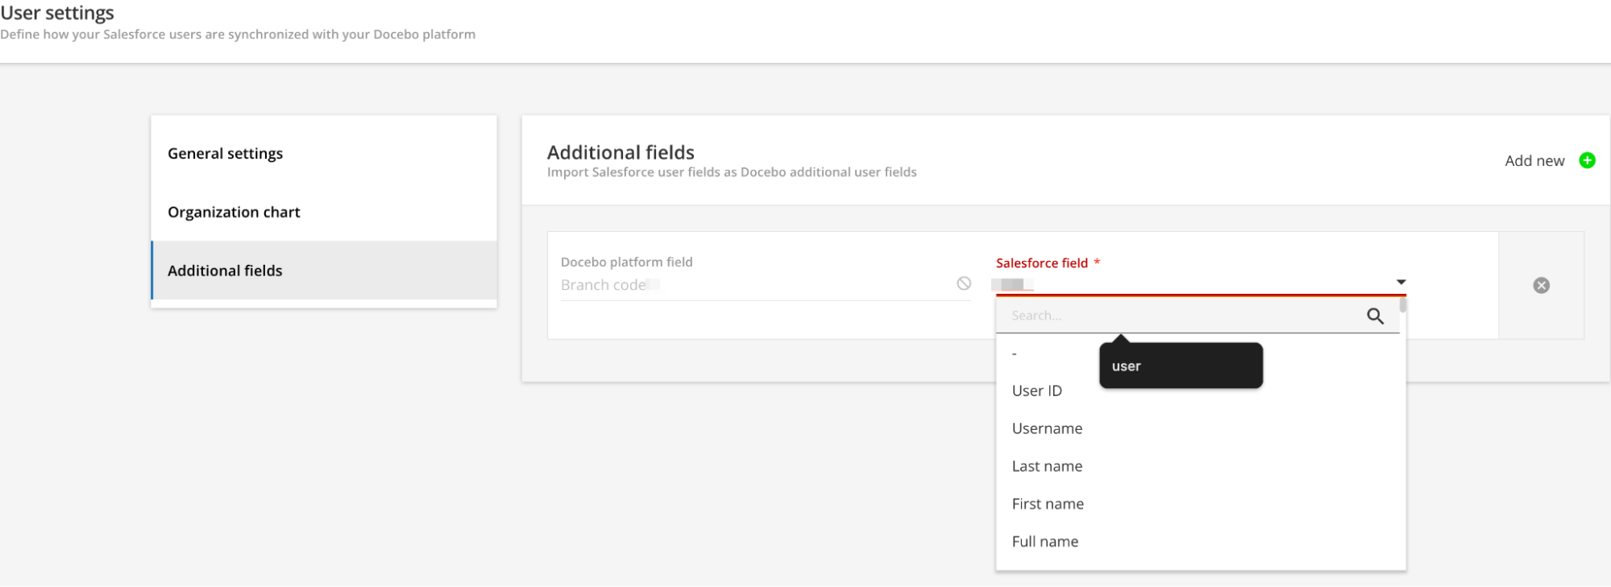The image size is (1611, 587).
Task: Remove the Branch code field row
Action: pyautogui.click(x=1541, y=285)
